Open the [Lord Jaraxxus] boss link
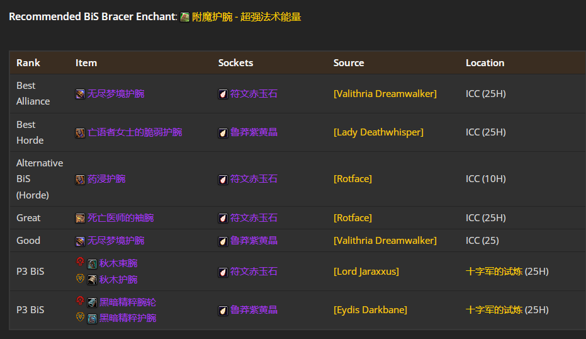The image size is (586, 339). [366, 272]
